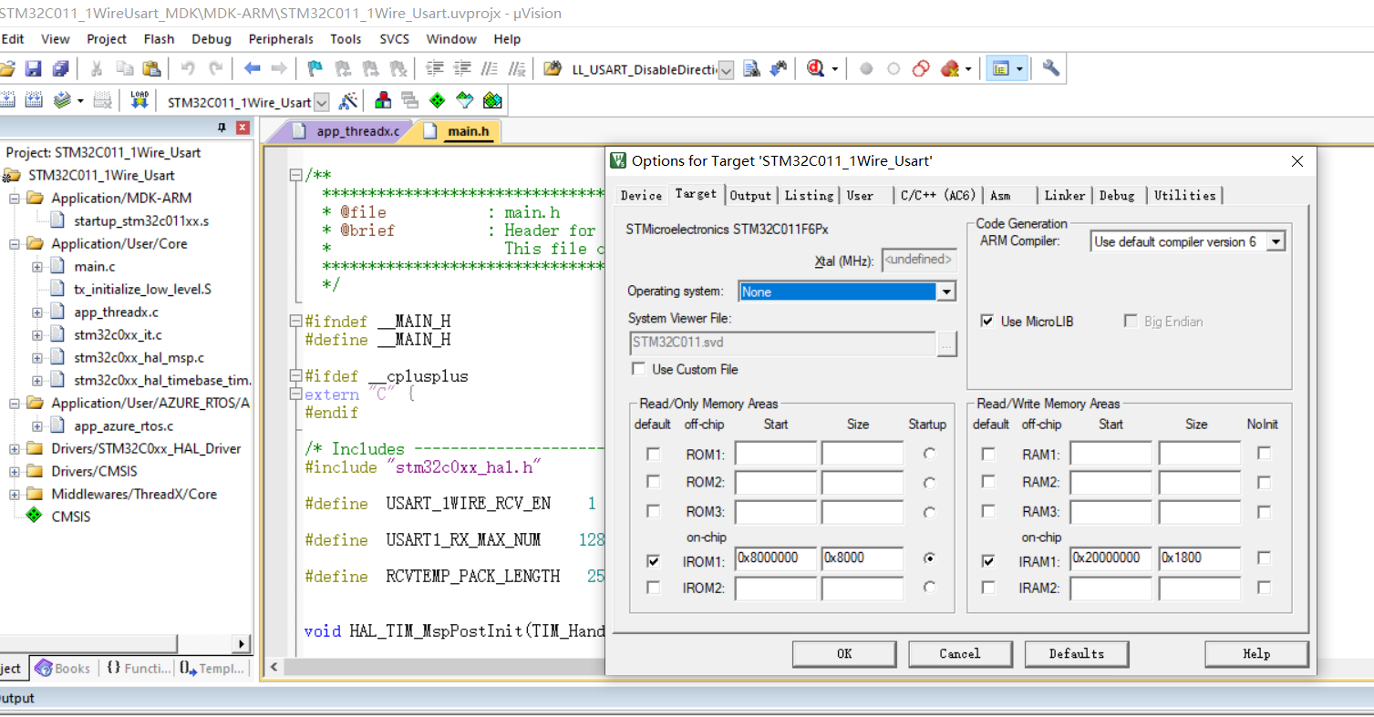Select the IROM1 Startup radio button
Screen dimensions: 1374x717
(x=929, y=558)
